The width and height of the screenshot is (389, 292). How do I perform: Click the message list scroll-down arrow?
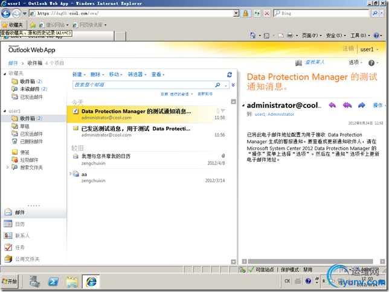click(233, 261)
